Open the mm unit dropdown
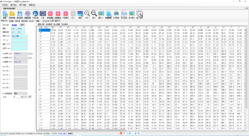This screenshot has width=249, height=136. tap(24, 97)
